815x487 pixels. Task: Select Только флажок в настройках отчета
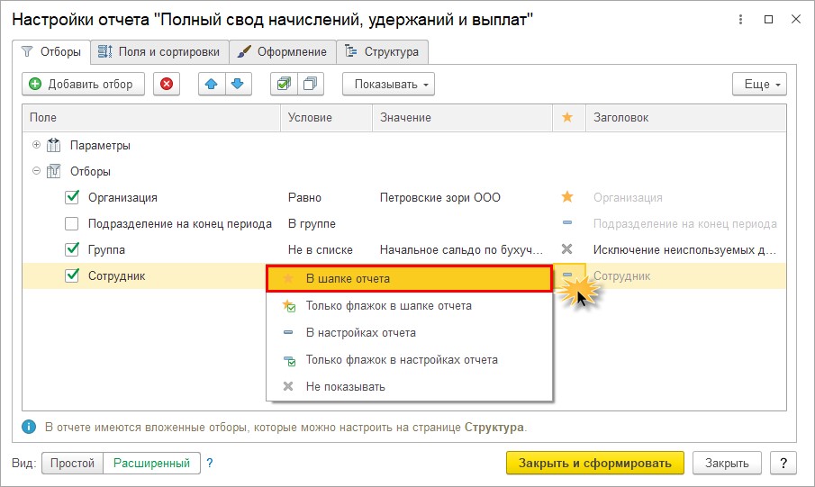pos(409,360)
